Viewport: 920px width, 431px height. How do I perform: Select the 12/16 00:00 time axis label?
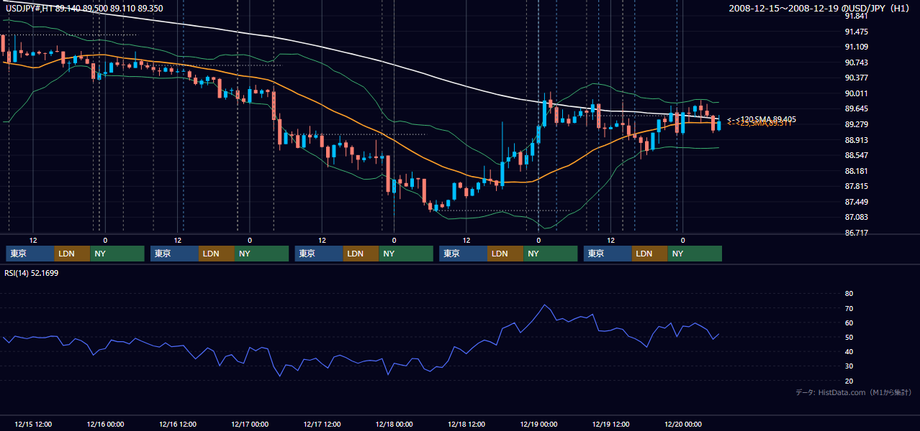[x=105, y=424]
